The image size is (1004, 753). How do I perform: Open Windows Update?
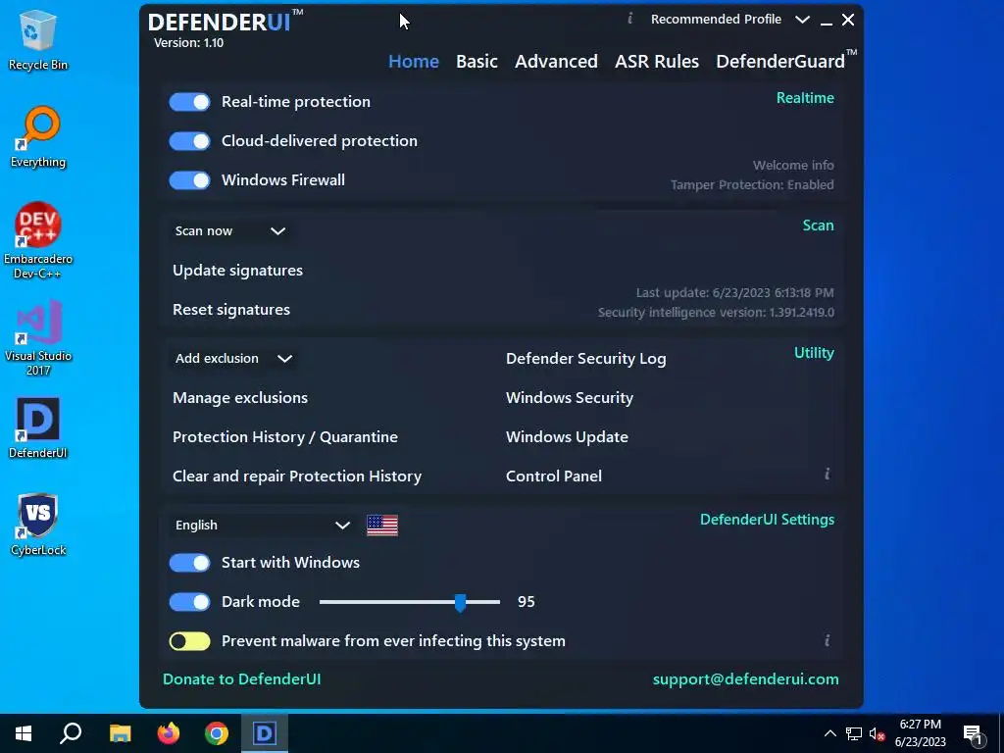tap(567, 436)
